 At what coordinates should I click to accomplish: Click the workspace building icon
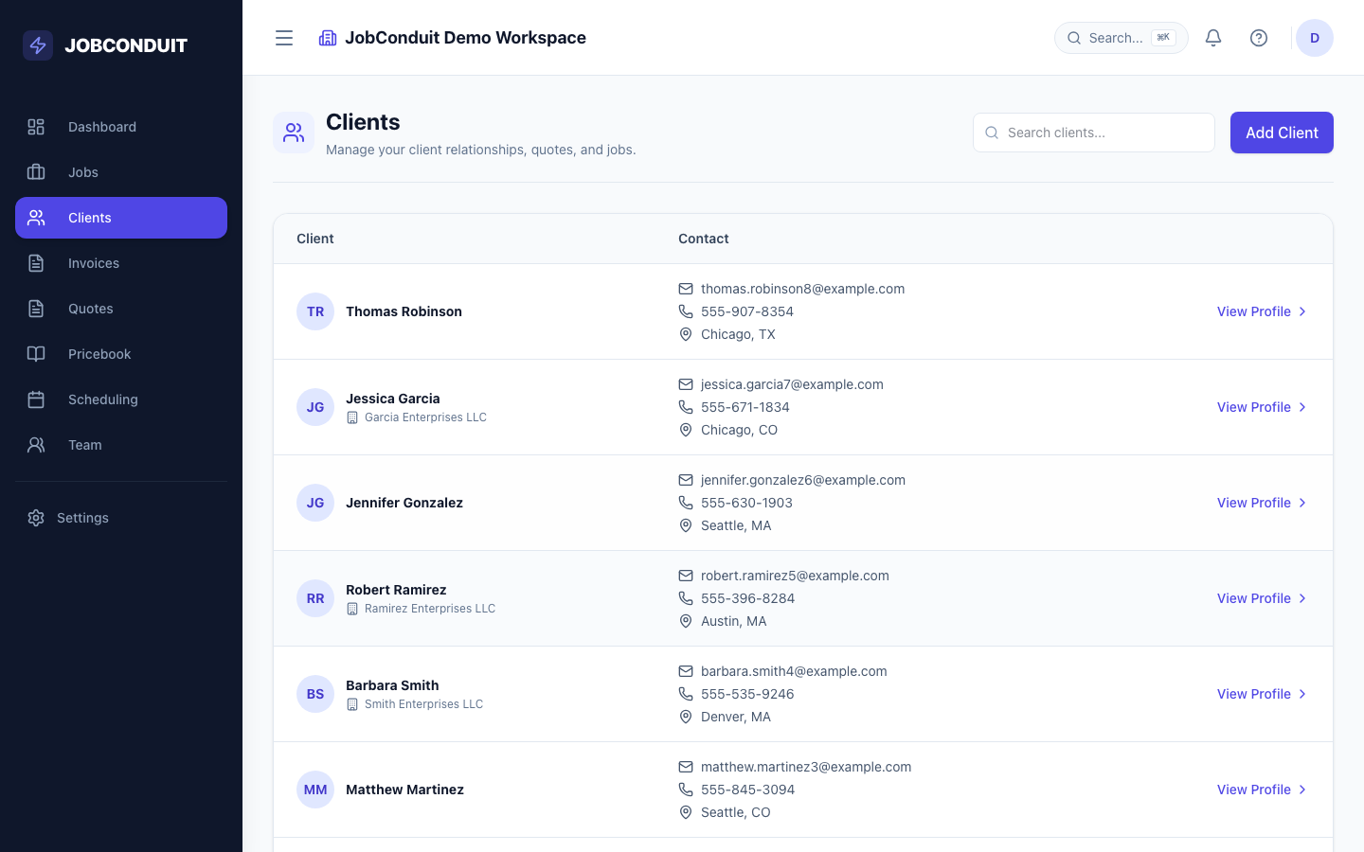(x=328, y=38)
